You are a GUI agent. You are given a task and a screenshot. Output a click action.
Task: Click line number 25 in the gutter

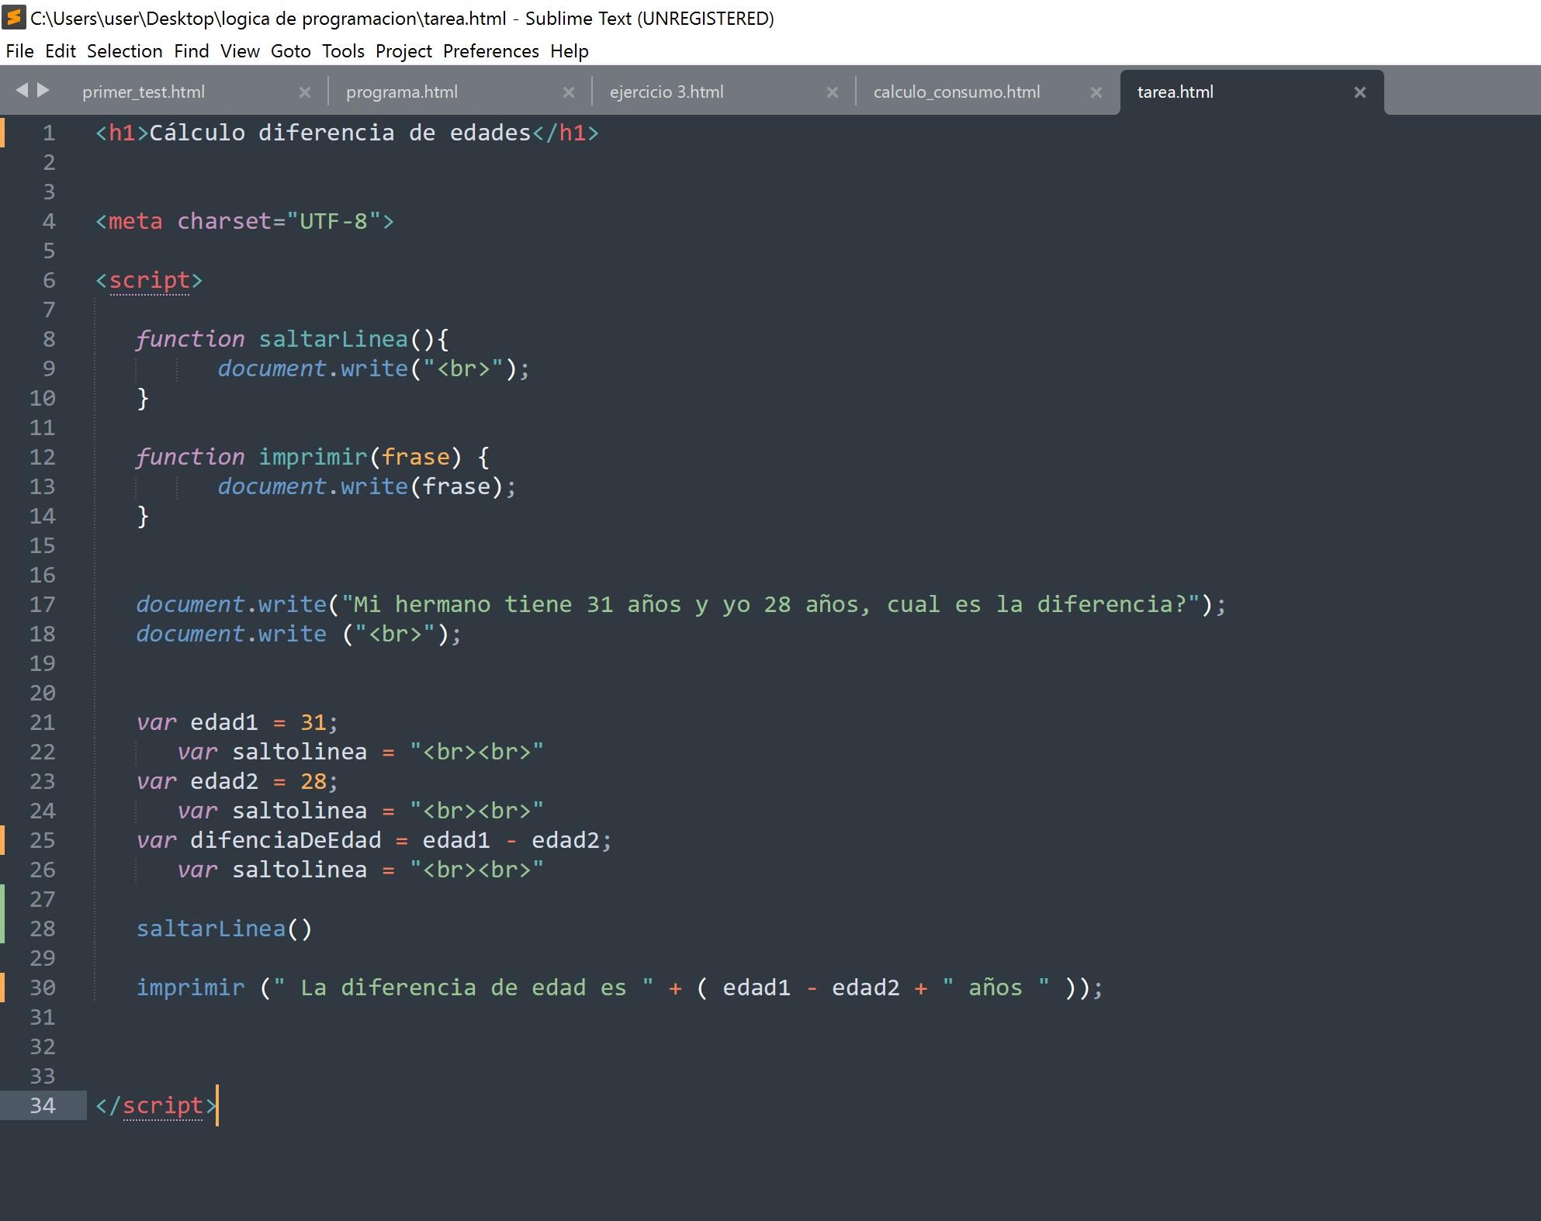point(43,840)
